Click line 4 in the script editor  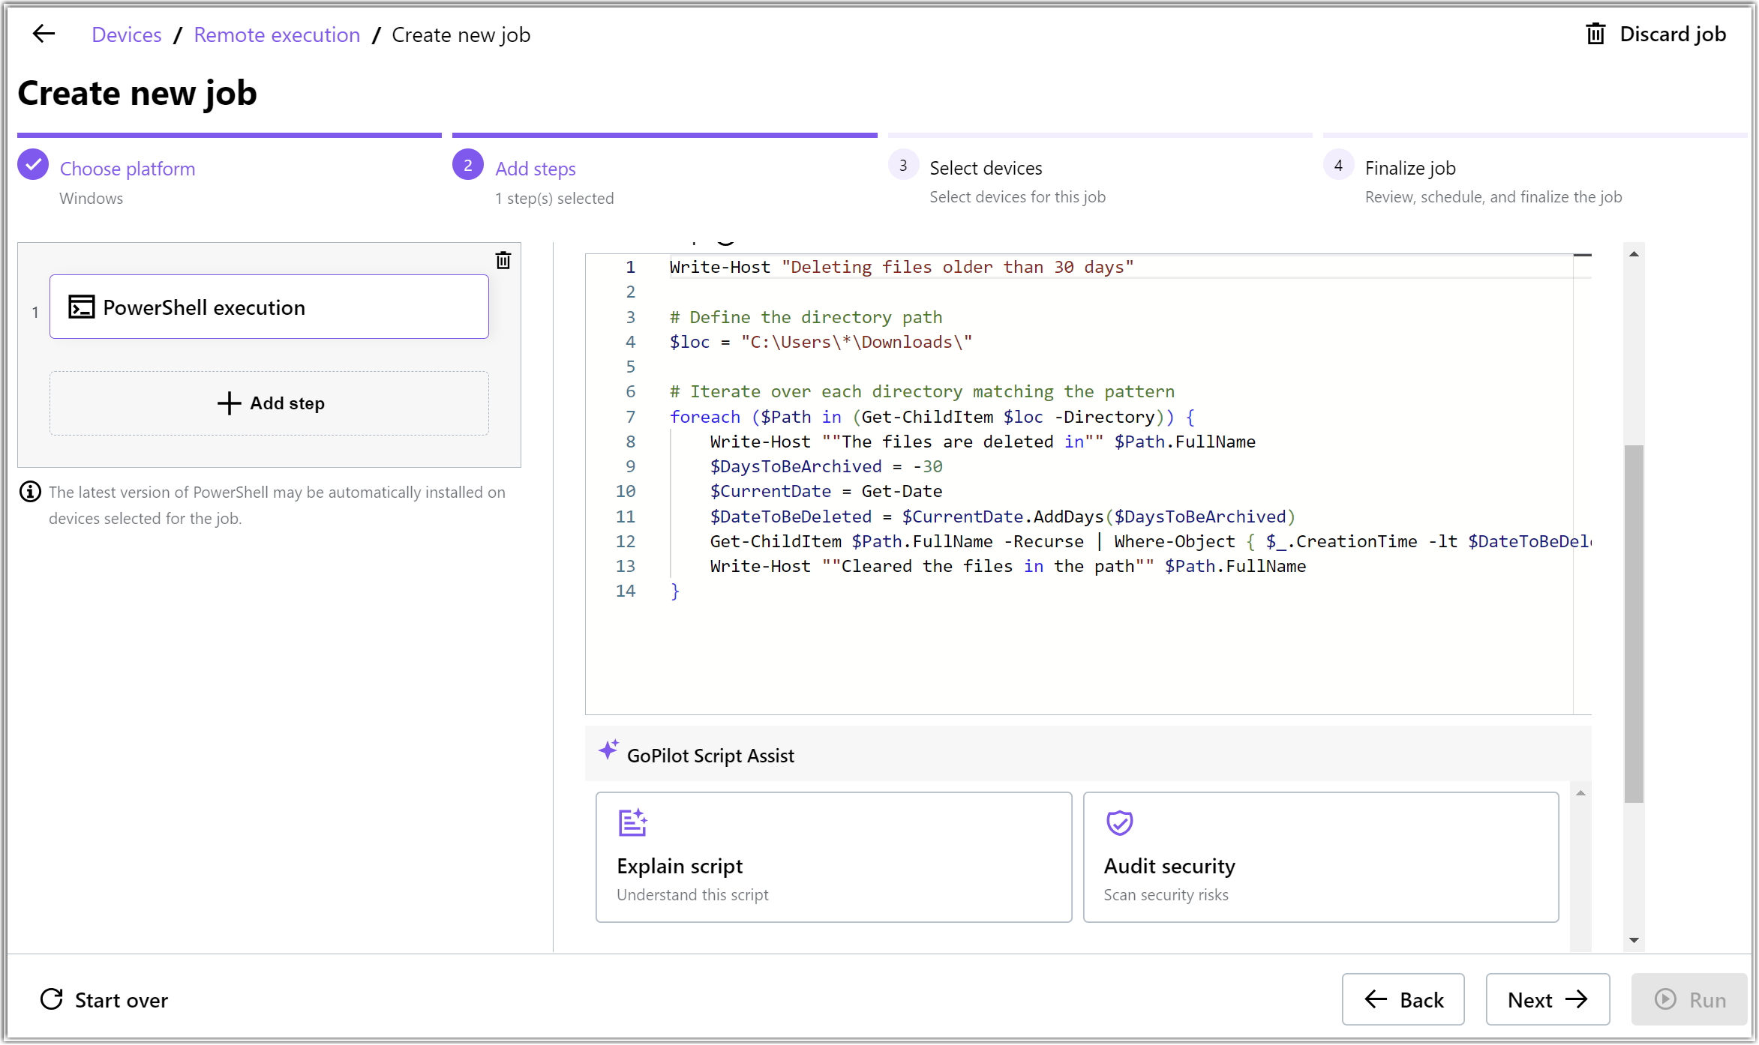[821, 343]
